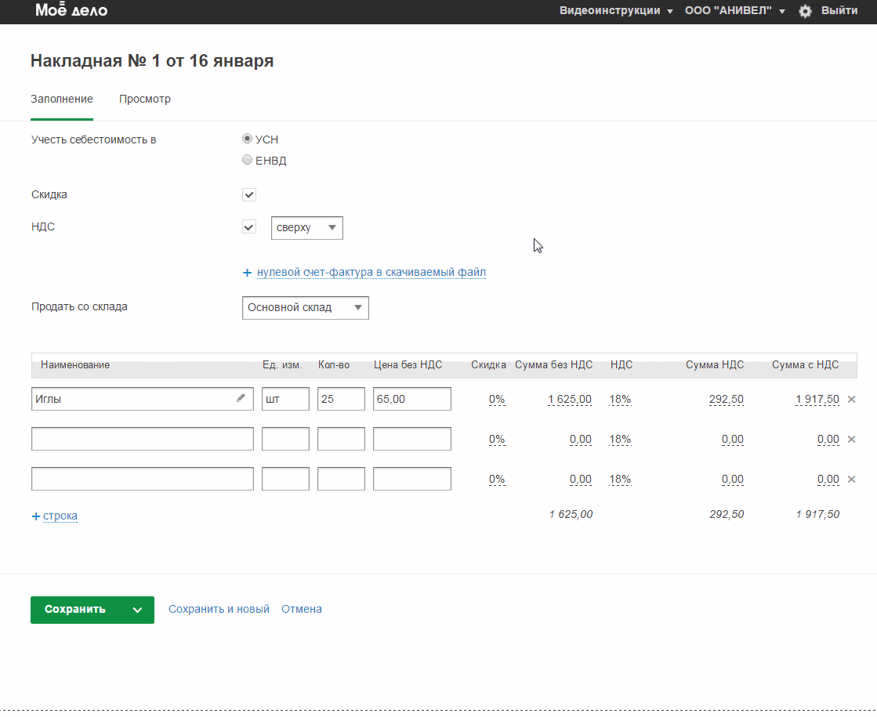Open the НДС 'сверху' dropdown

(x=306, y=227)
